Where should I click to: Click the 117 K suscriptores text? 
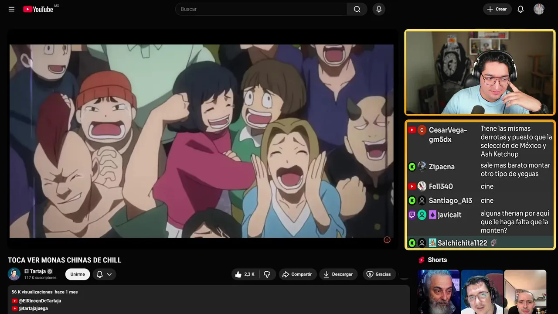41,278
